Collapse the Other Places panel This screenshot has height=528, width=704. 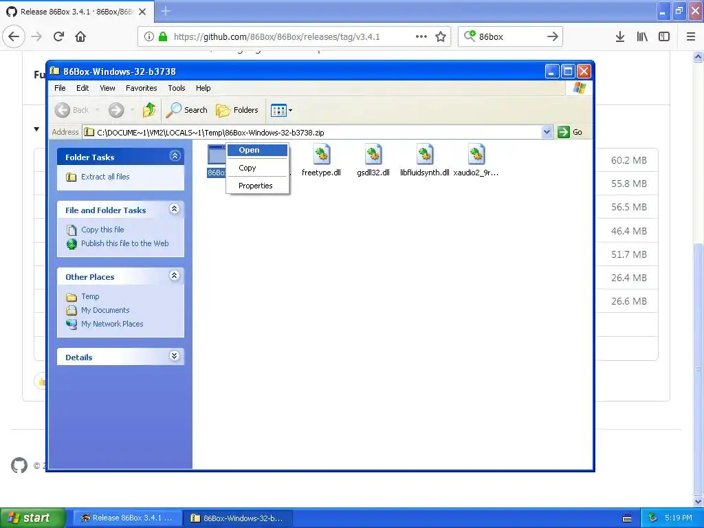pyautogui.click(x=174, y=275)
